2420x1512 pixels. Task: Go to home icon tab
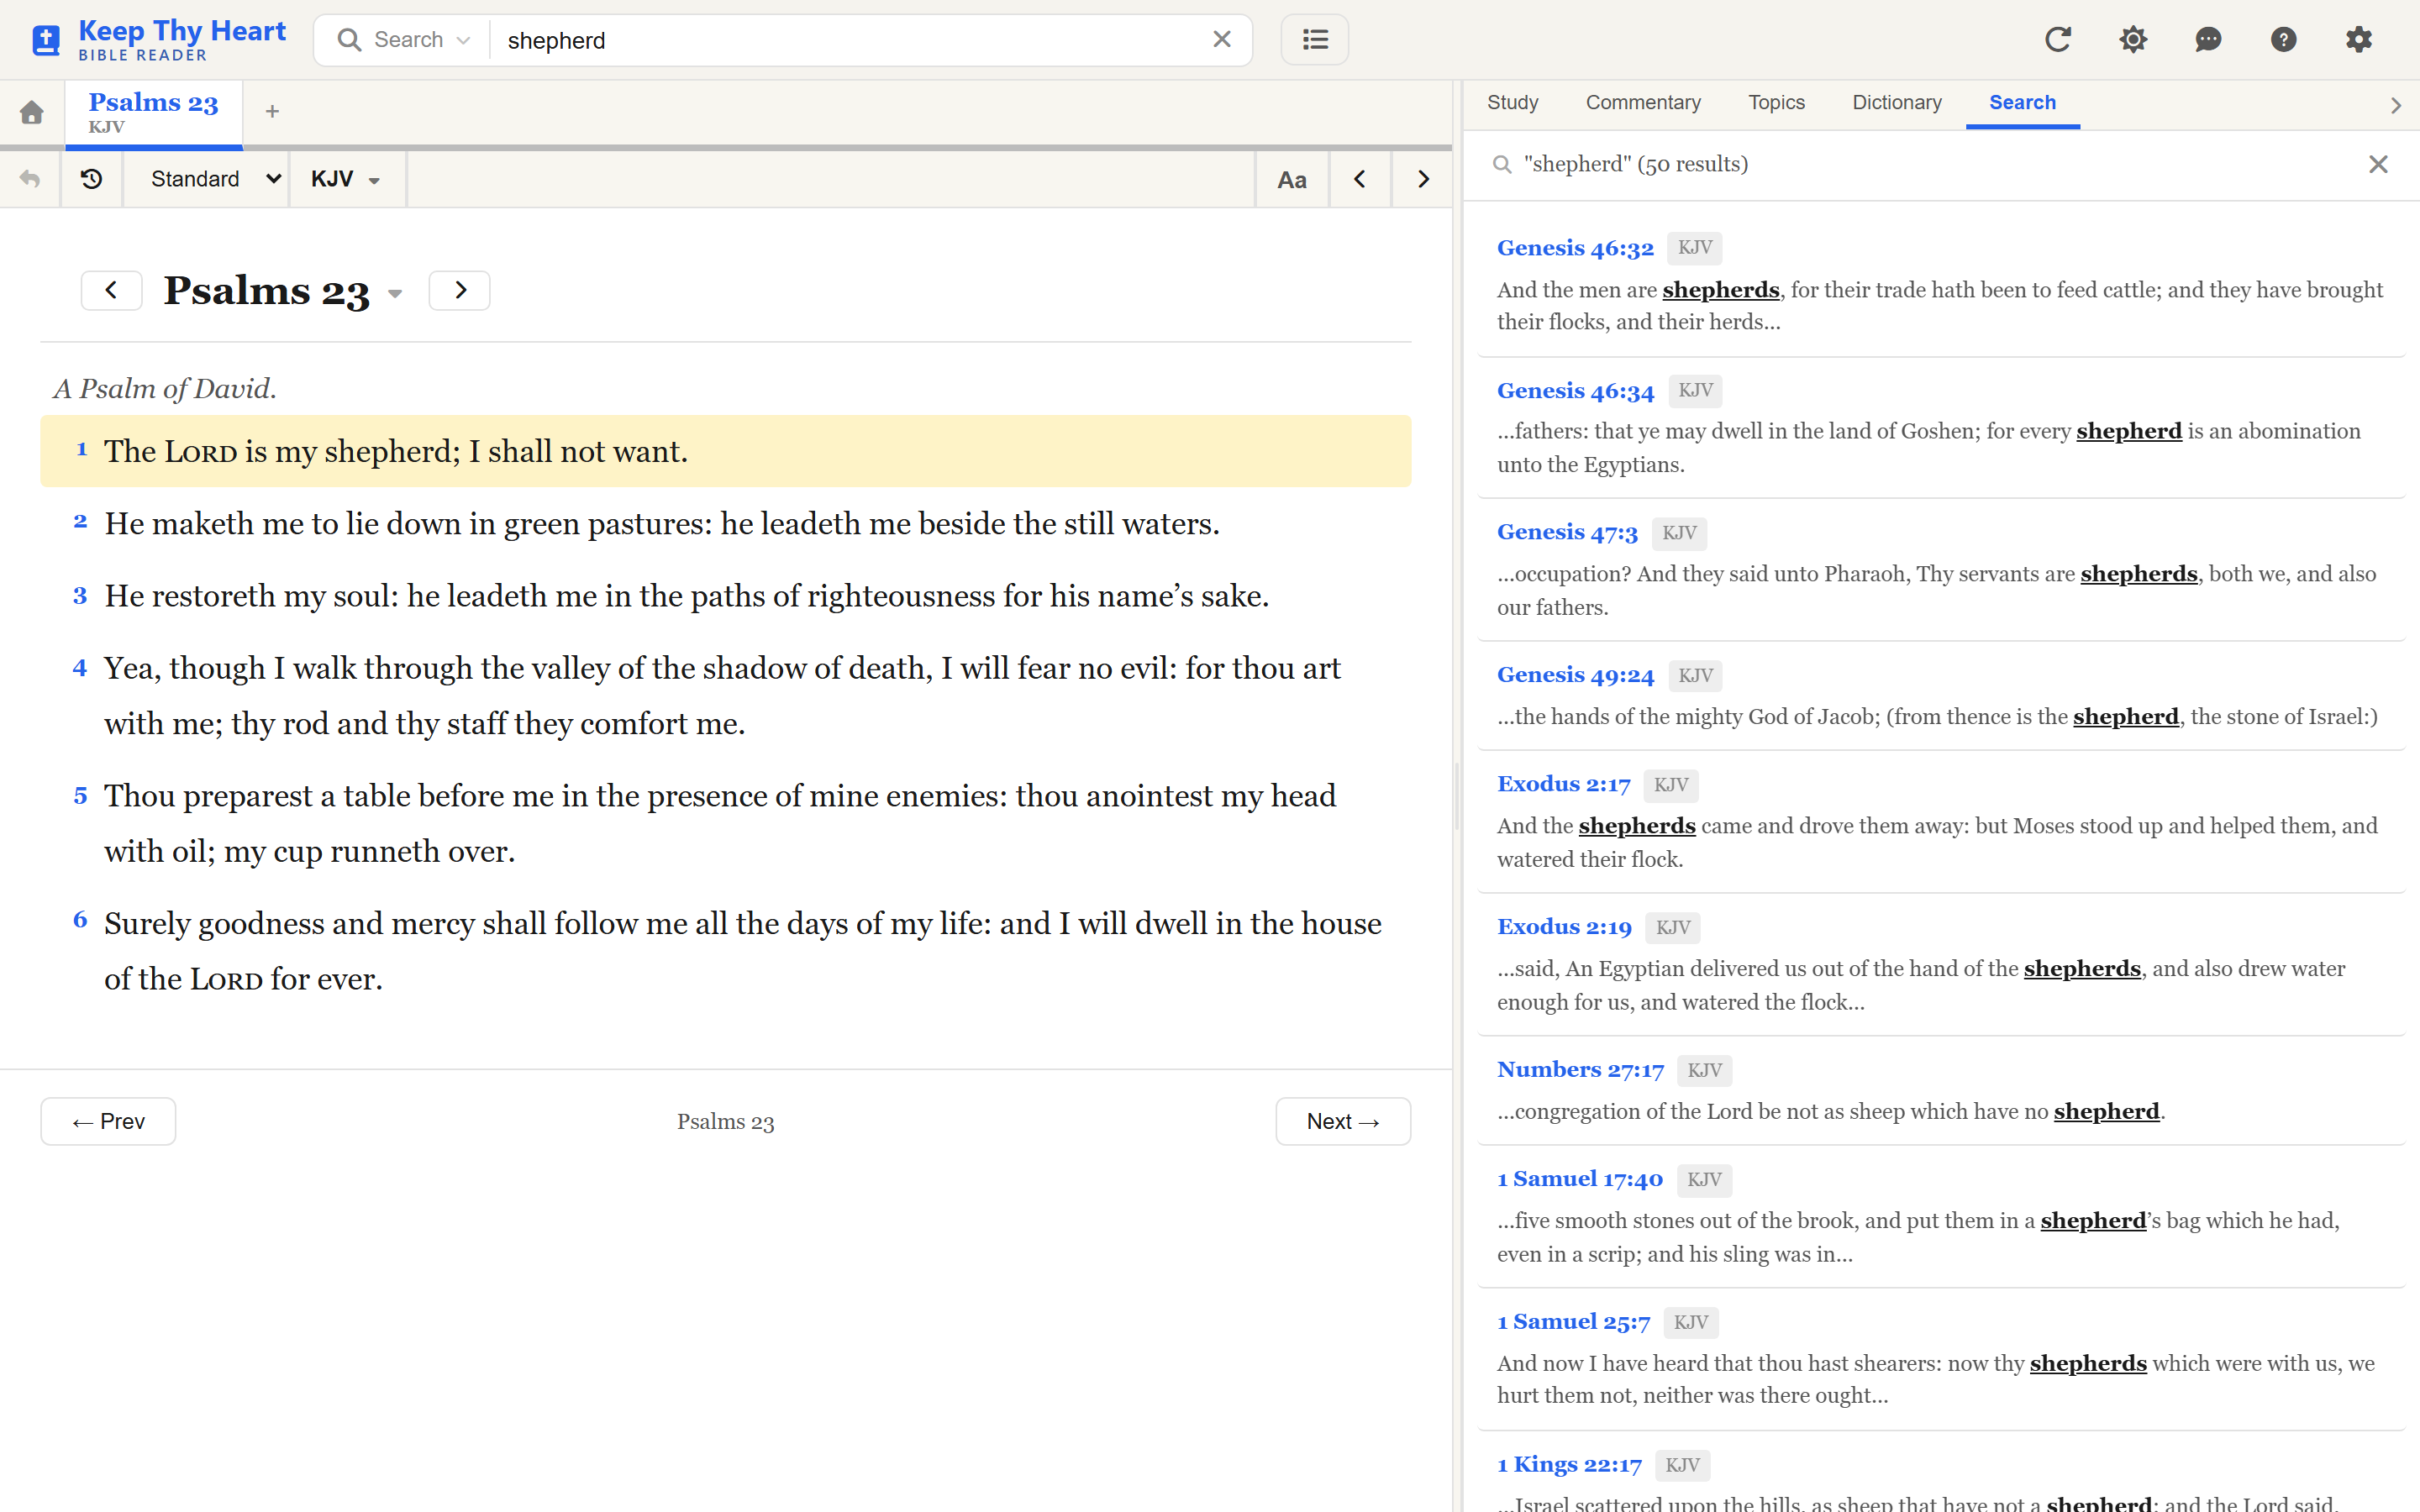[x=32, y=112]
